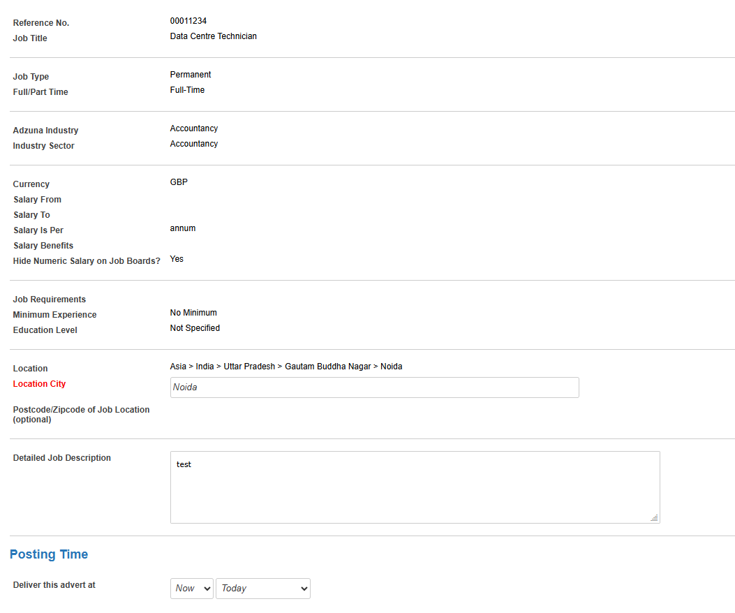Click the 'Posting Time' heading
The width and height of the screenshot is (735, 613).
point(49,554)
